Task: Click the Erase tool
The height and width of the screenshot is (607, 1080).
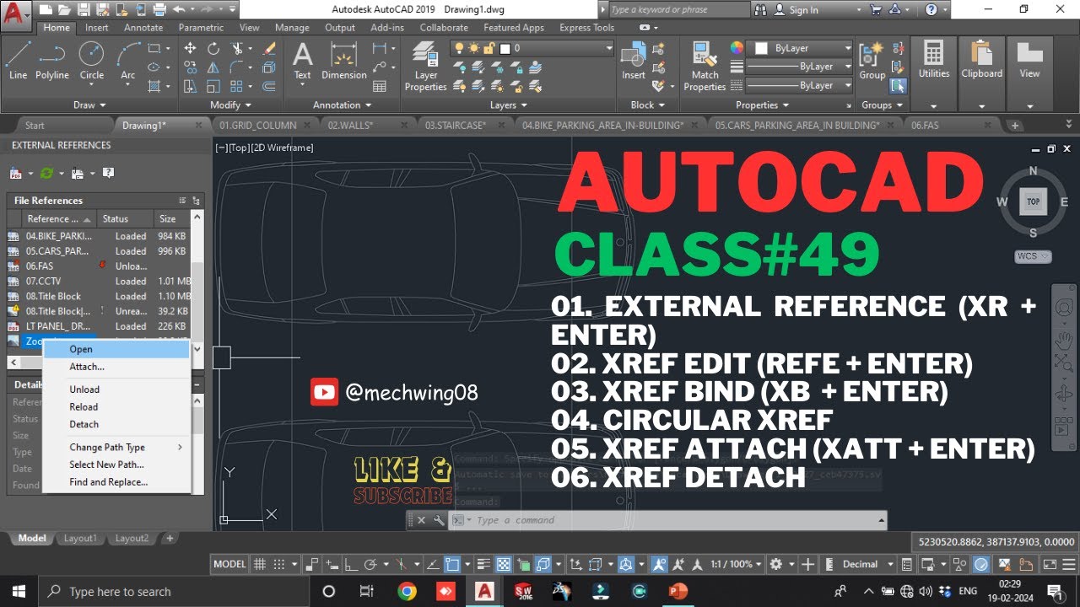Action: (269, 49)
